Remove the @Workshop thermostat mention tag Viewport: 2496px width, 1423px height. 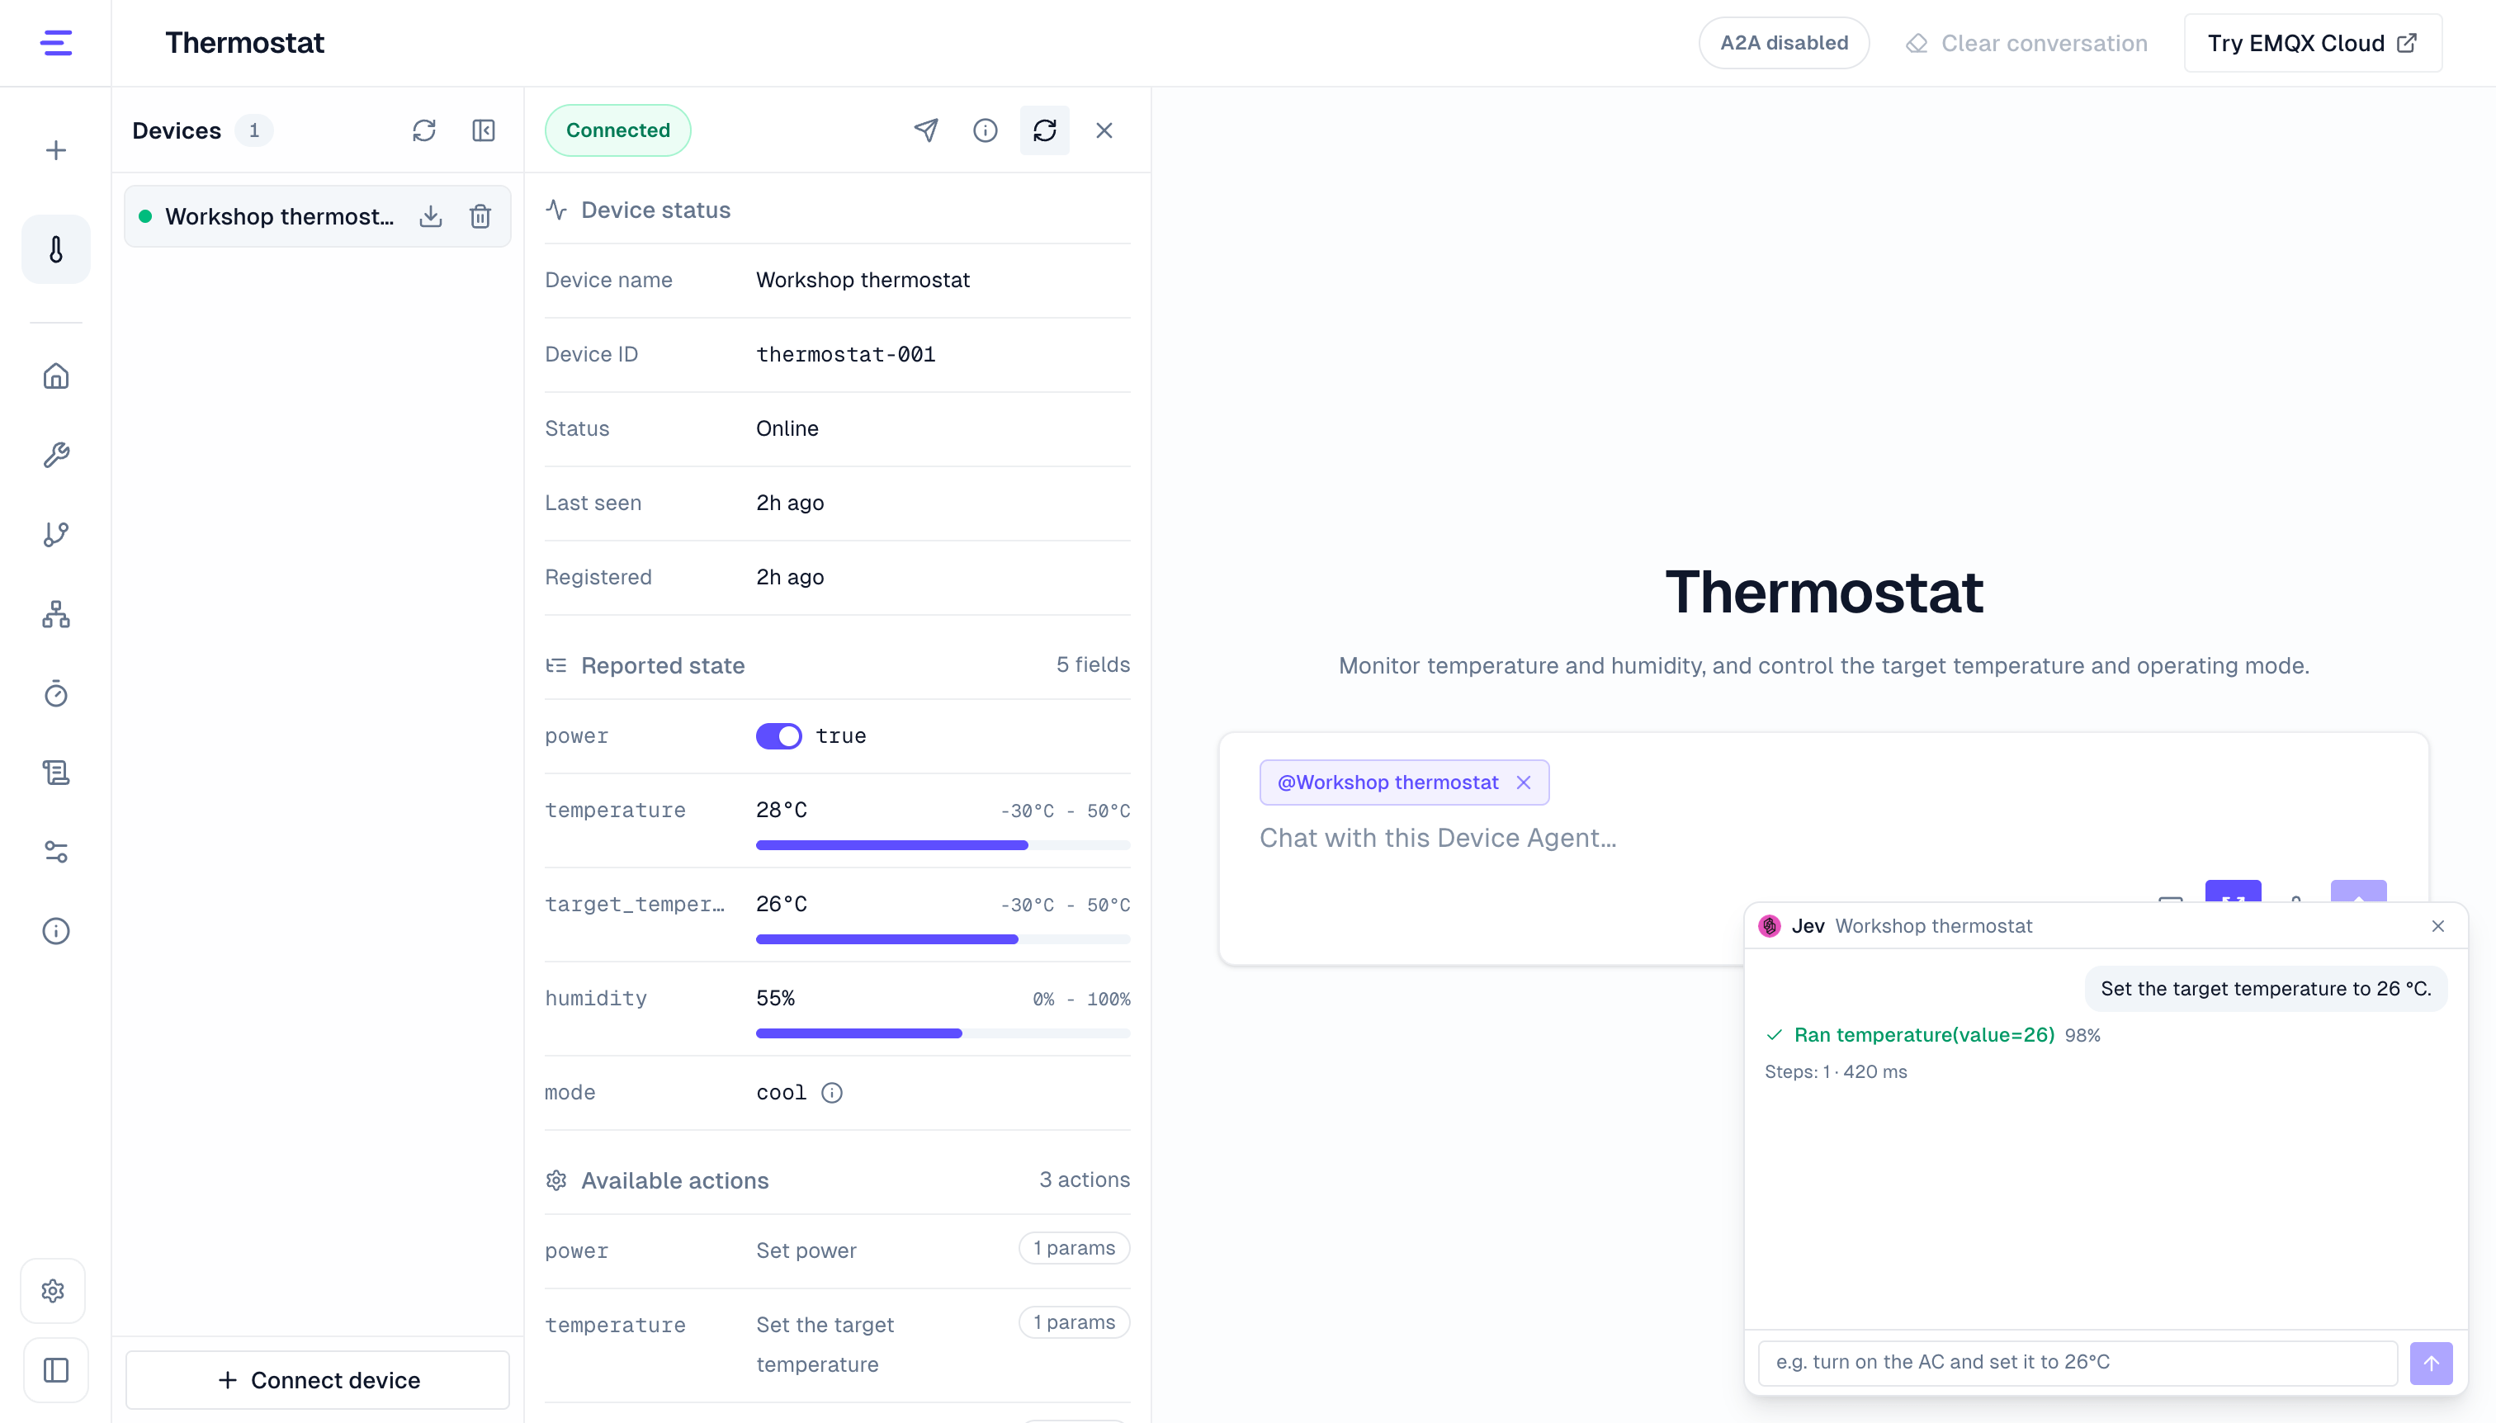[x=1523, y=782]
